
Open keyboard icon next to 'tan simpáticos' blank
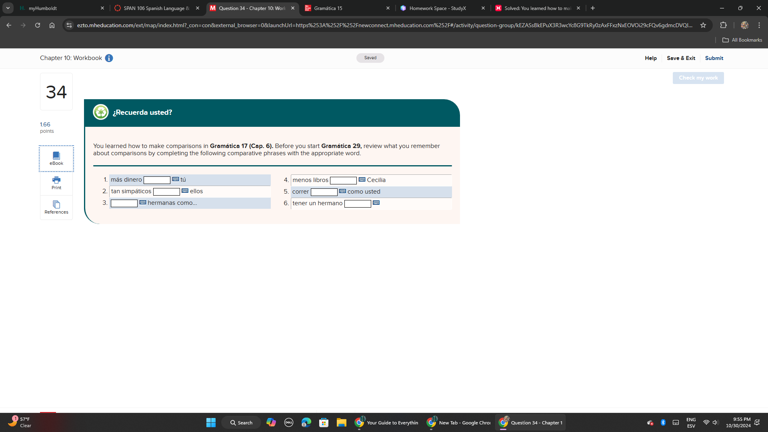185,191
